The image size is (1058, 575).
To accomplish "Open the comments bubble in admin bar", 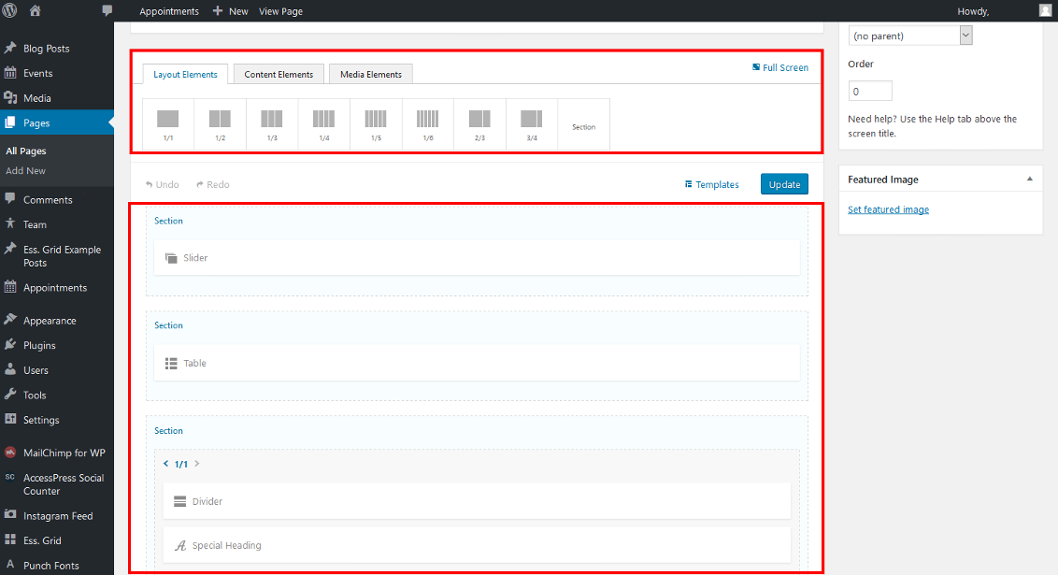I will tap(107, 11).
